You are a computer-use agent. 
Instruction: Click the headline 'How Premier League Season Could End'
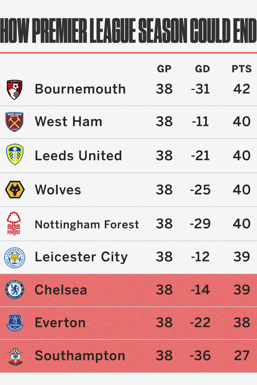[128, 31]
